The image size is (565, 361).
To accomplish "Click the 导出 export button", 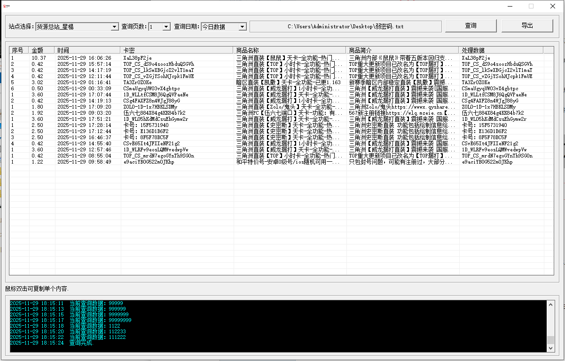I will 527,26.
